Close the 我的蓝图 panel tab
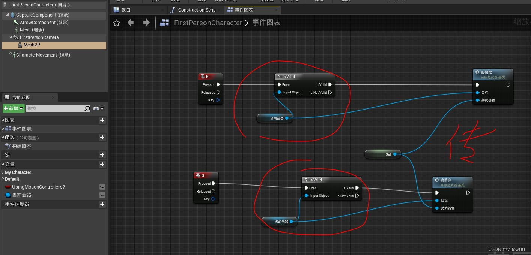 tap(53, 97)
